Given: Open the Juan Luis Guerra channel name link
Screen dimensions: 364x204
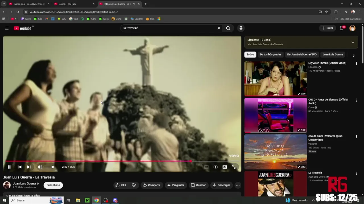Looking at the screenshot, I should coord(24,184).
